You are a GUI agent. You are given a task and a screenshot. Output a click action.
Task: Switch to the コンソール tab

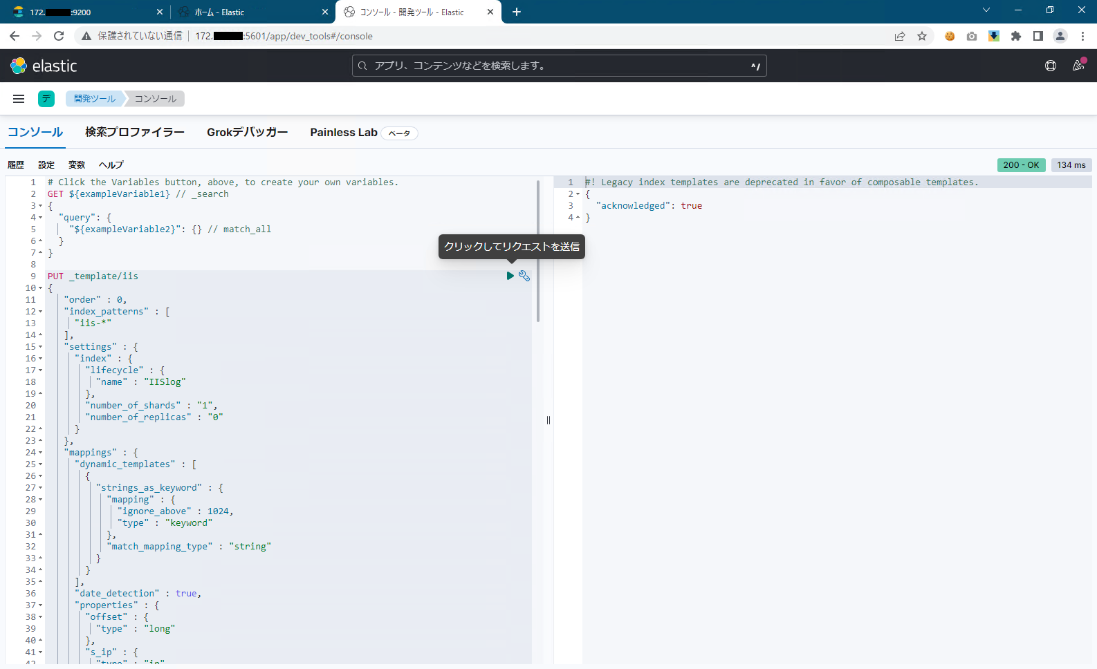tap(35, 132)
